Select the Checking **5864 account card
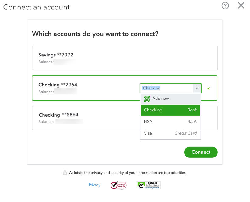The image size is (250, 202). tap(76, 118)
